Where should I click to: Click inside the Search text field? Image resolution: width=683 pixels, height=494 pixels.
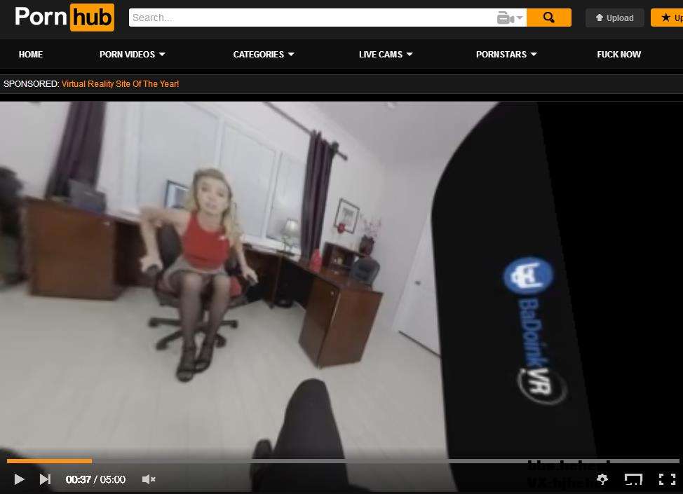tap(309, 18)
